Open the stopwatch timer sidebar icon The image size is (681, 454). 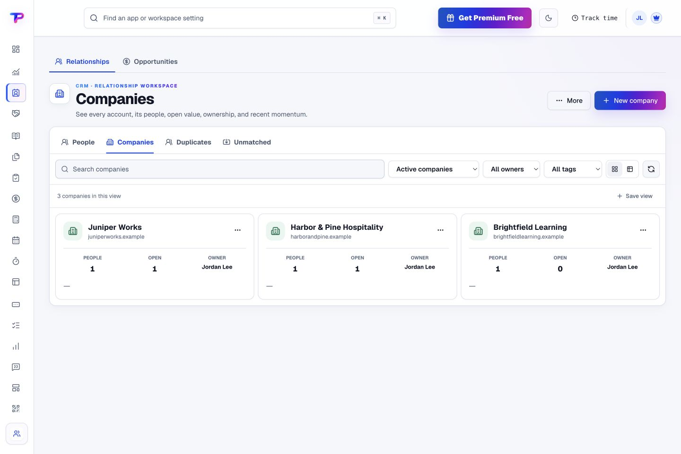pyautogui.click(x=16, y=261)
